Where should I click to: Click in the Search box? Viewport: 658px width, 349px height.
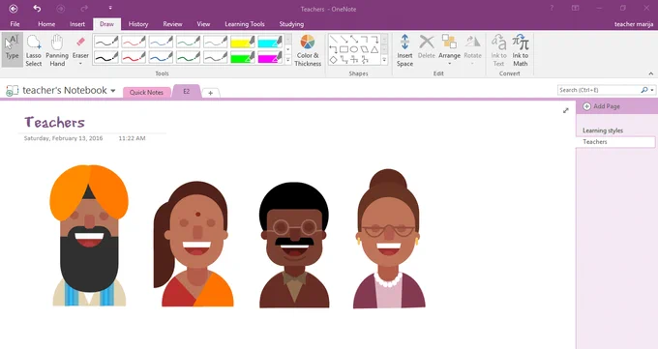(x=599, y=90)
